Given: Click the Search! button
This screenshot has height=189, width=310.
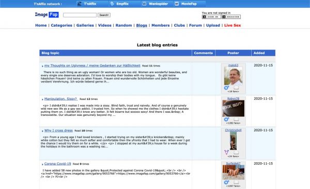Looking at the screenshot, I should click(x=104, y=15).
